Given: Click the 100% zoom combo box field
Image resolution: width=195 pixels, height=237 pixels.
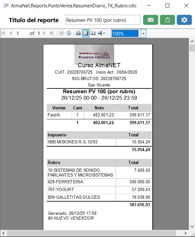Looking at the screenshot, I should pos(125,33).
